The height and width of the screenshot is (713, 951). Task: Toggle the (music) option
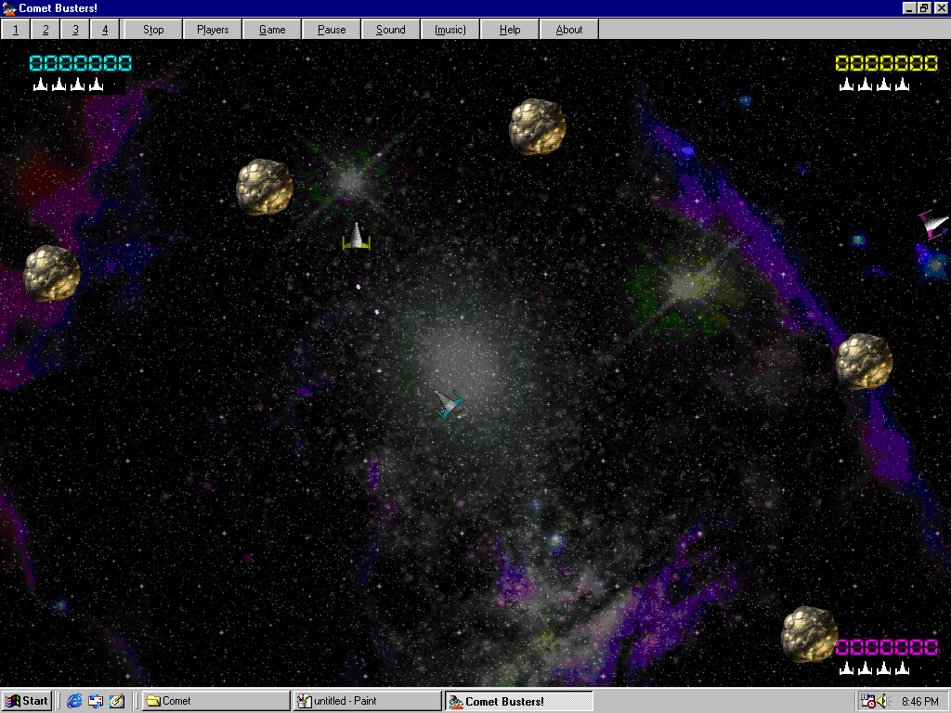pyautogui.click(x=449, y=29)
